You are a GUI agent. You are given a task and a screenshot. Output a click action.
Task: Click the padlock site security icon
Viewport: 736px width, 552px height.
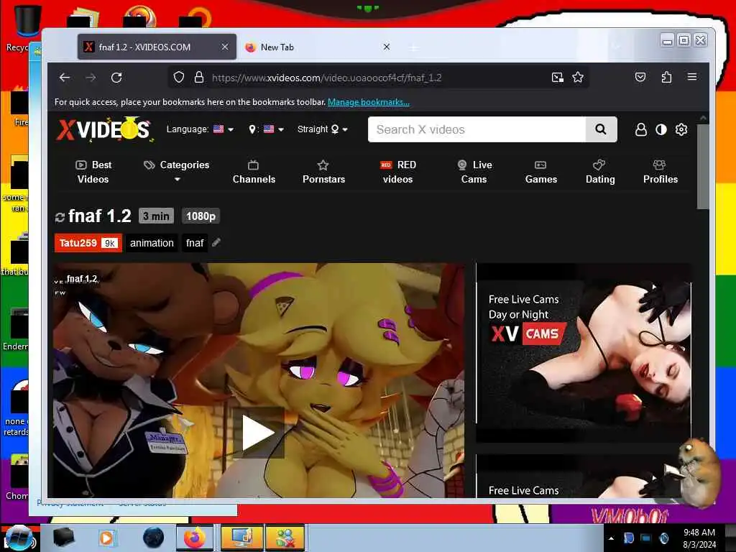(199, 77)
